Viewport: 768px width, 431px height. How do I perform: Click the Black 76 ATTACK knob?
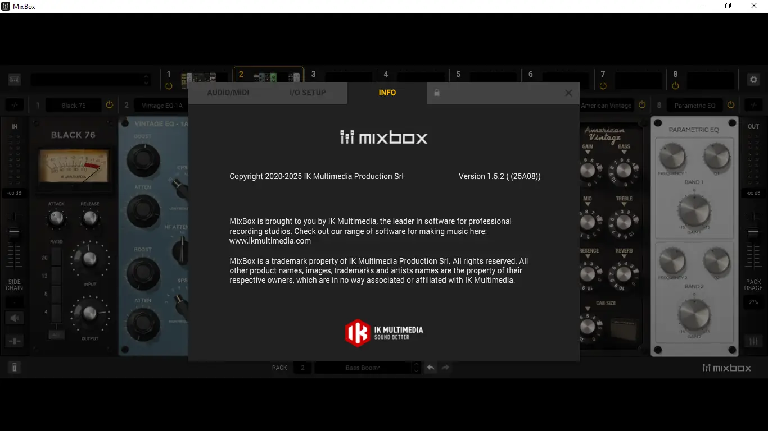(x=56, y=218)
